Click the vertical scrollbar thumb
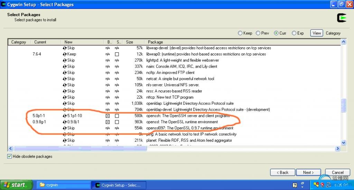Screen dimensions: 354x190 pyautogui.click(x=343, y=105)
